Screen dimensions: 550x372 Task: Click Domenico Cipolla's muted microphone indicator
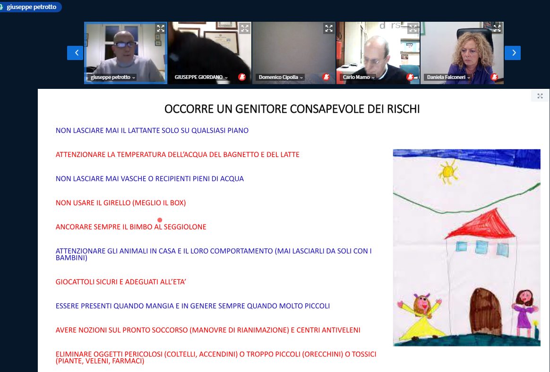(326, 77)
